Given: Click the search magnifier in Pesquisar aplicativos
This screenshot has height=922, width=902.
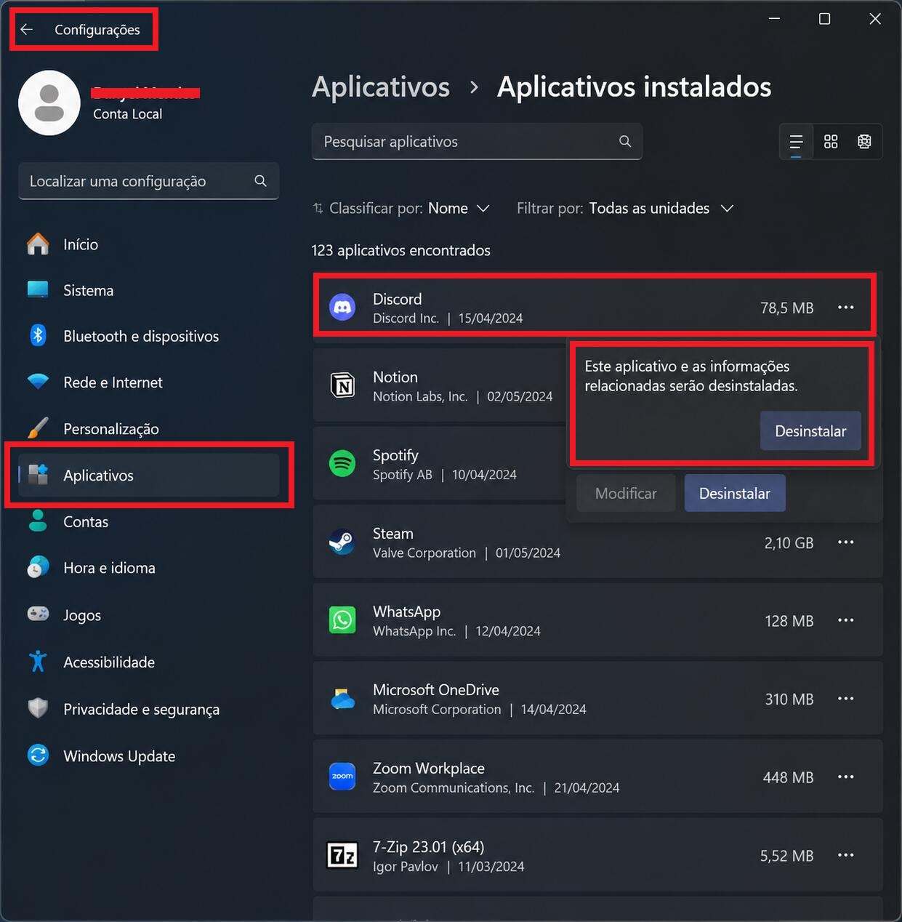Looking at the screenshot, I should [x=624, y=141].
